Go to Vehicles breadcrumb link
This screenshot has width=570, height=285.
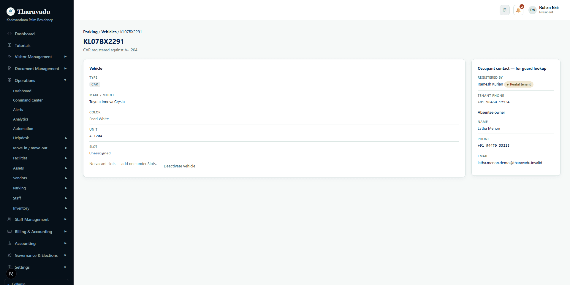pyautogui.click(x=109, y=32)
